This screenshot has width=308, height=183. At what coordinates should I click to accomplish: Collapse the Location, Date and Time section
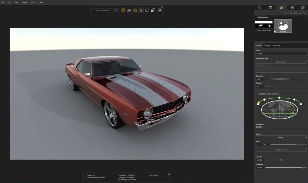point(257,94)
